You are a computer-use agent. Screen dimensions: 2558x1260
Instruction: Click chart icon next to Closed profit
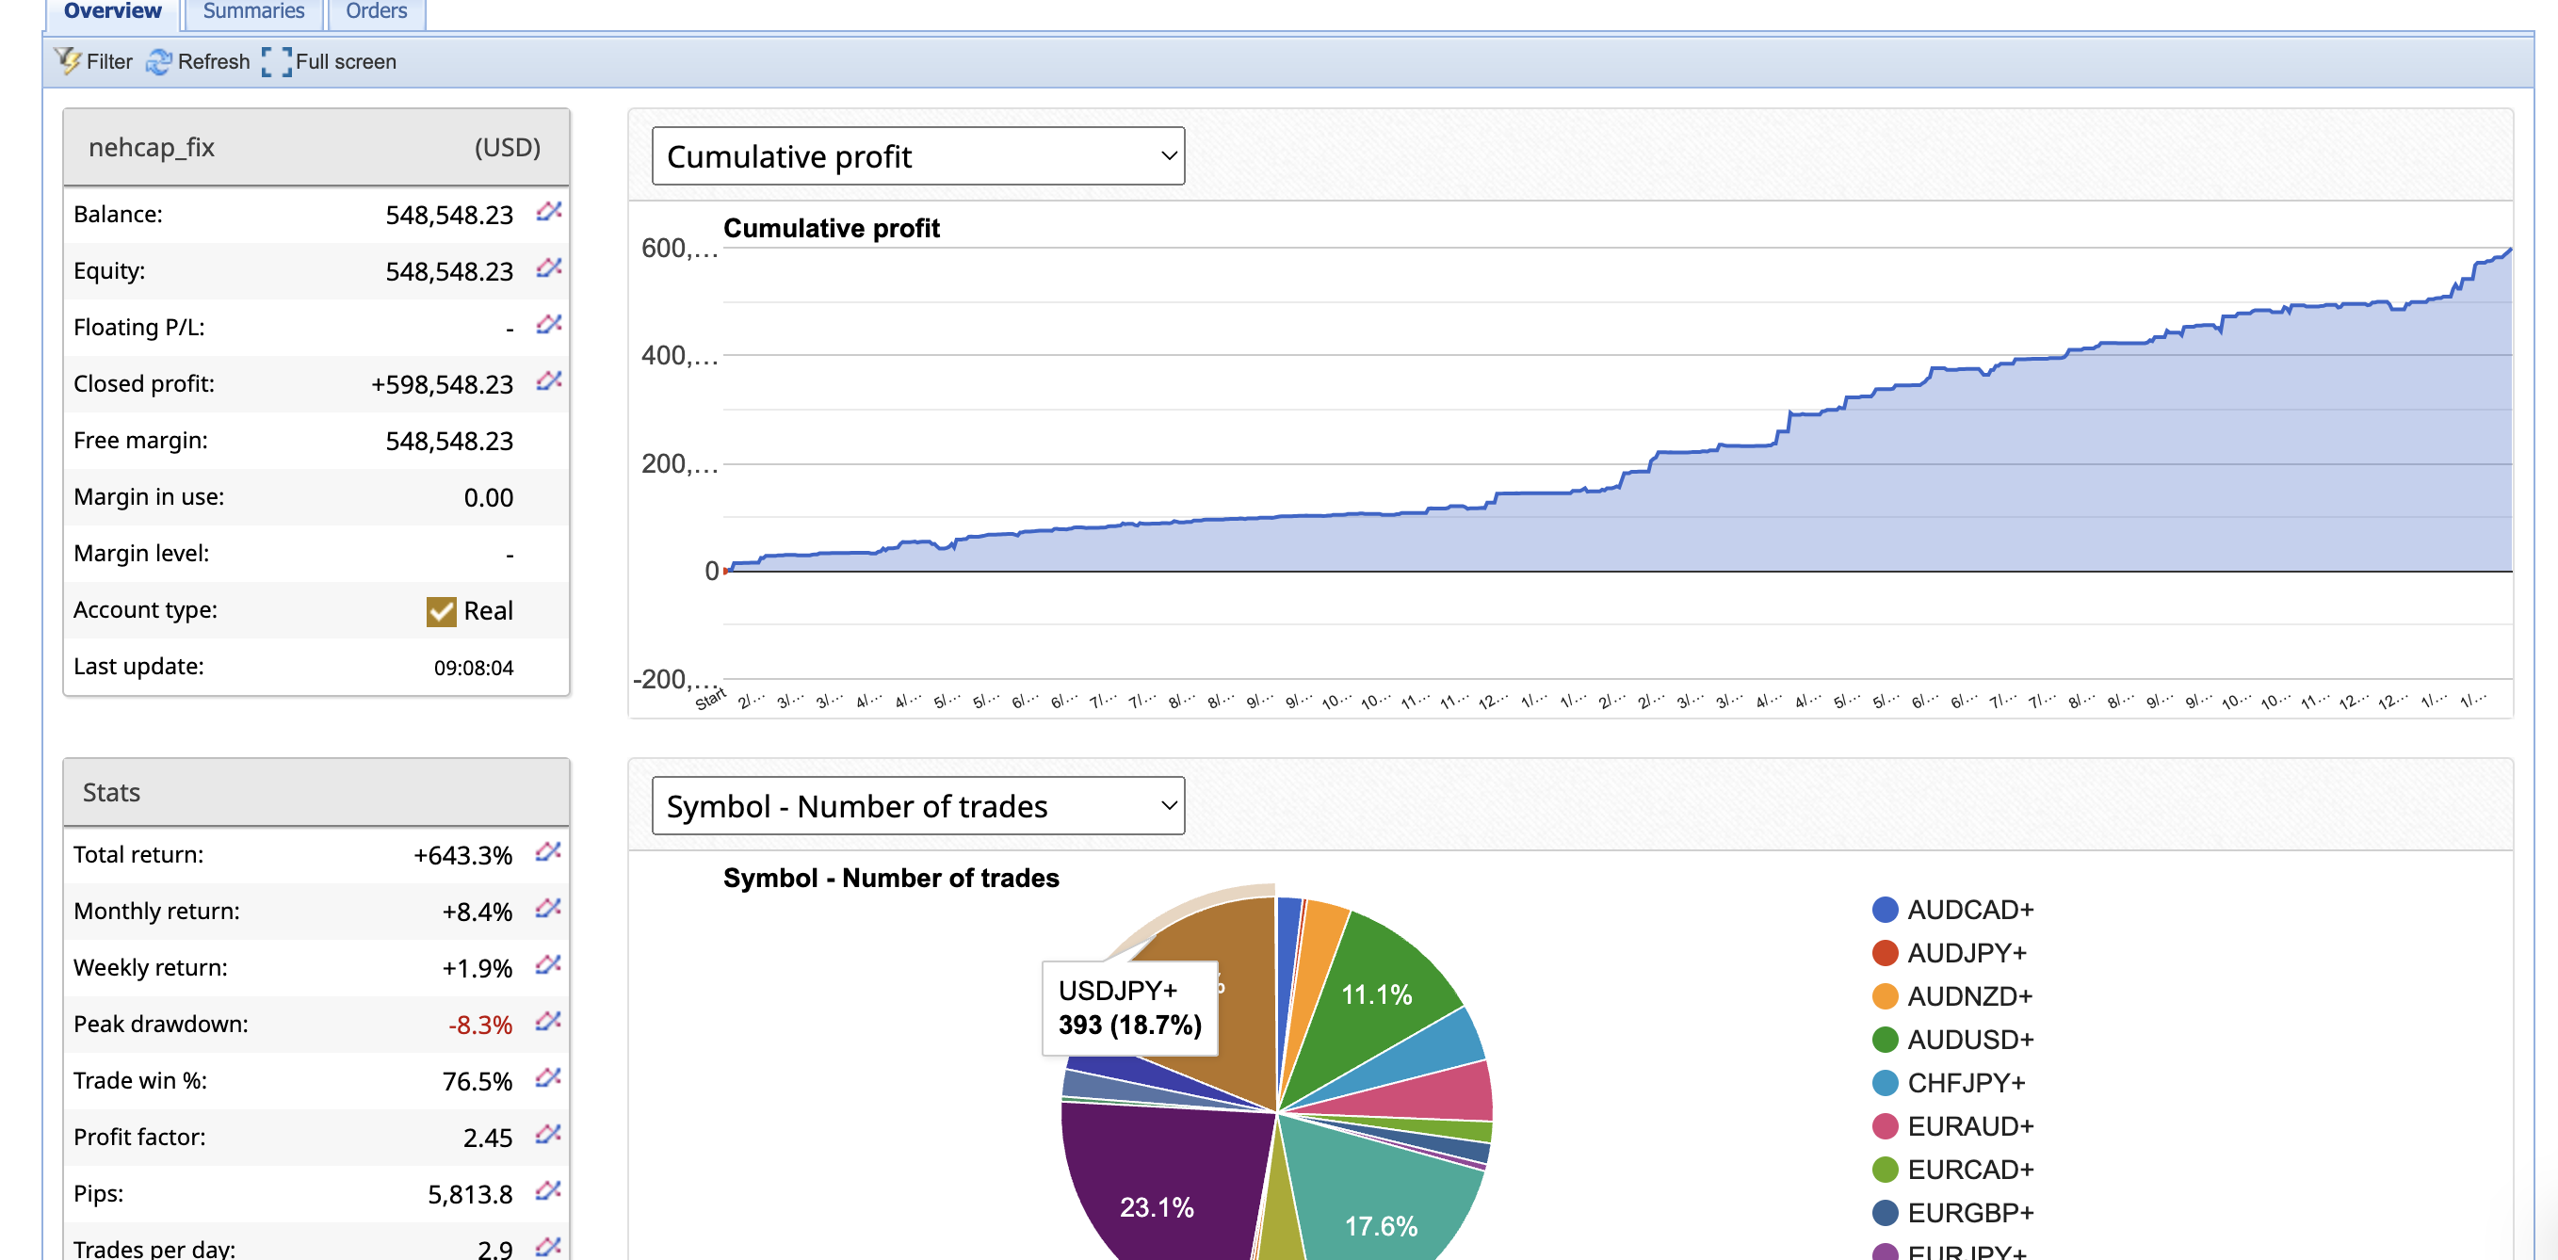pyautogui.click(x=549, y=381)
